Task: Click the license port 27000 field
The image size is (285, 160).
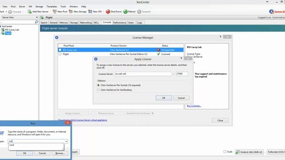Action: (182, 74)
